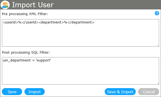Focus the Post processing SQL Filter textarea

[x=80, y=71]
